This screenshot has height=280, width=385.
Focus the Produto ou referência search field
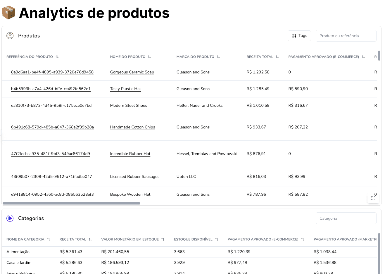coord(346,36)
